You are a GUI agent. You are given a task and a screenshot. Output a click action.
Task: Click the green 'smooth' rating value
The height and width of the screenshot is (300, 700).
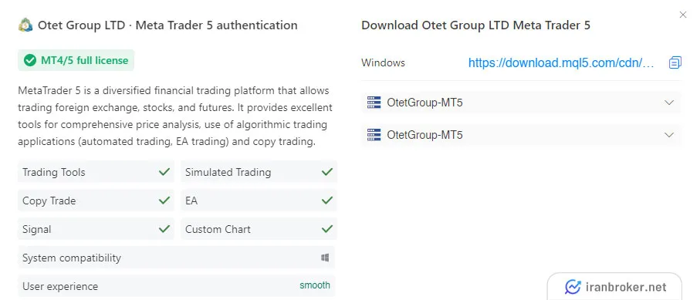point(315,285)
